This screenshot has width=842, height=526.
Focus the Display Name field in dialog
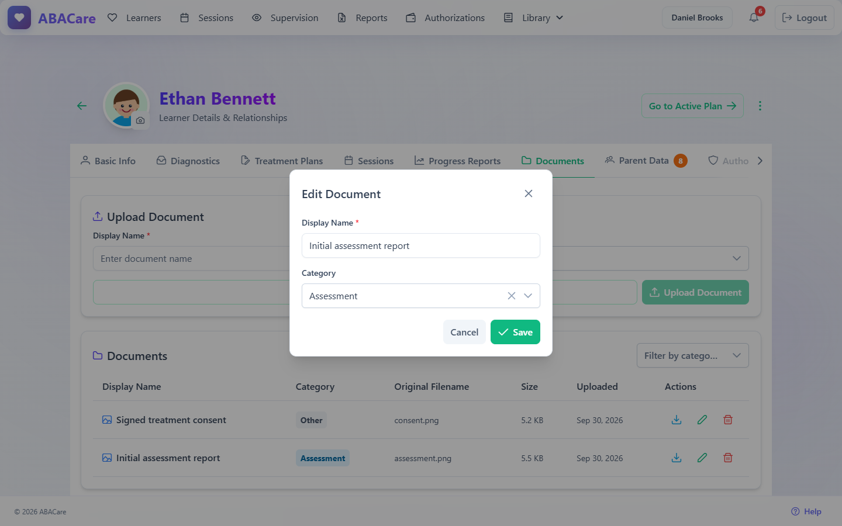(421, 245)
